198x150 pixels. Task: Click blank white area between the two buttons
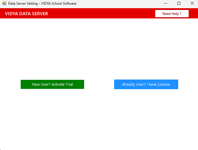coord(99,84)
